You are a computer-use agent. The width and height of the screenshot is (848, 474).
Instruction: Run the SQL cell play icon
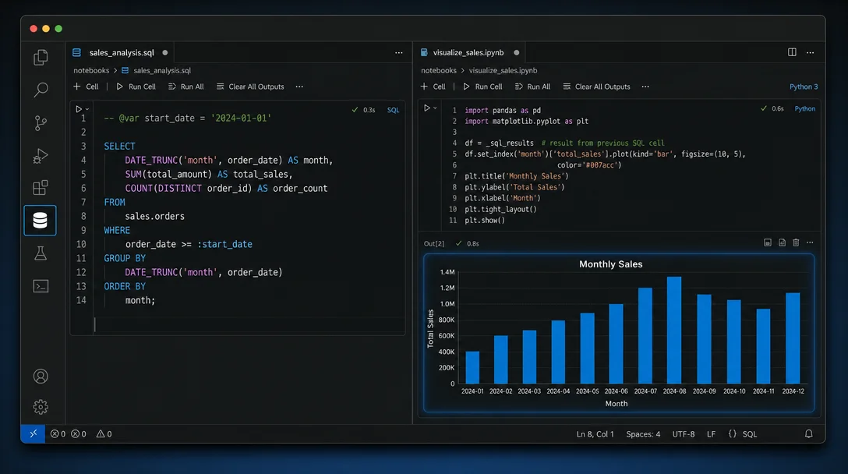click(79, 109)
